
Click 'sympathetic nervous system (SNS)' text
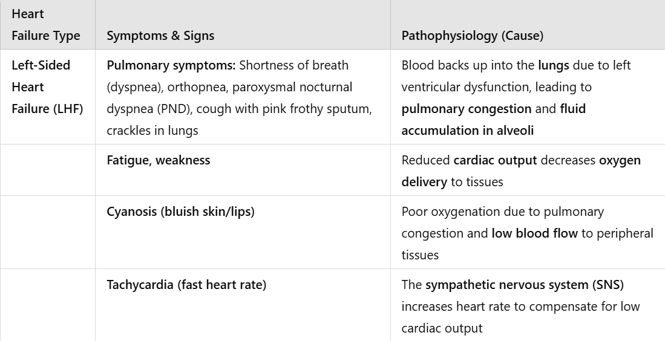point(525,285)
